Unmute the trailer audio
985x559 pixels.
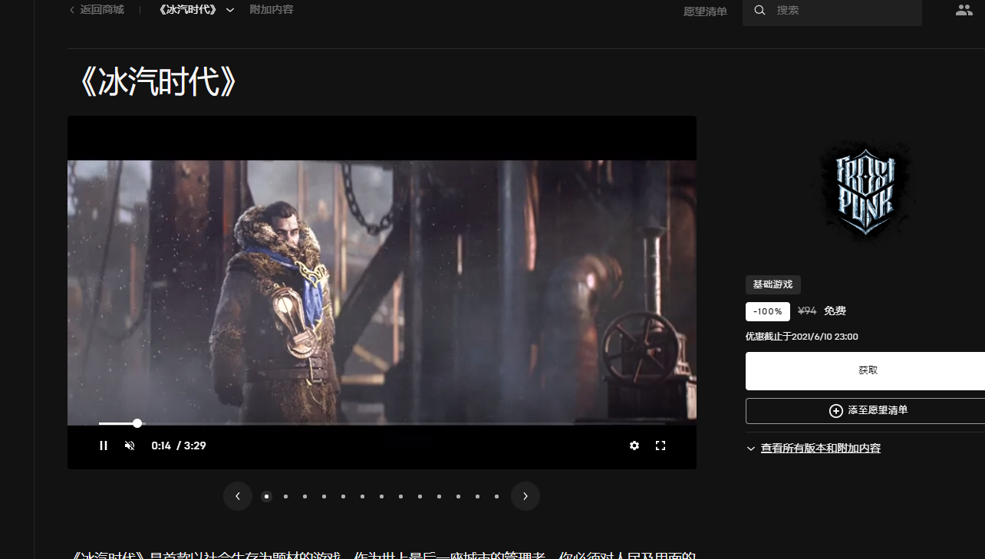pos(130,446)
